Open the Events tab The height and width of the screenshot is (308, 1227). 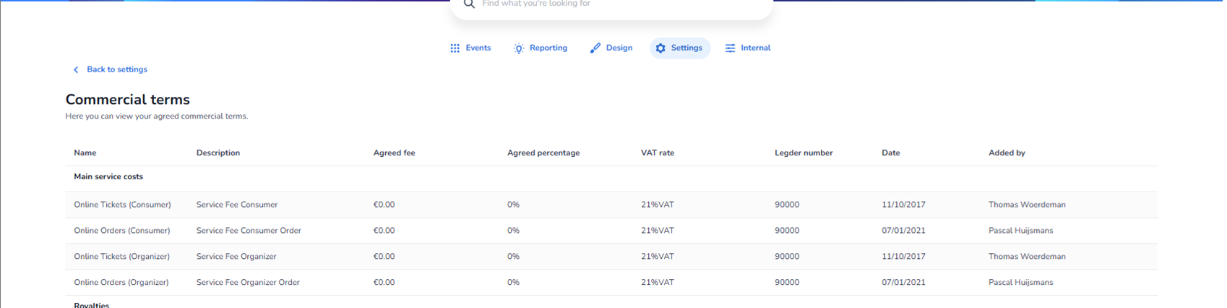point(478,48)
